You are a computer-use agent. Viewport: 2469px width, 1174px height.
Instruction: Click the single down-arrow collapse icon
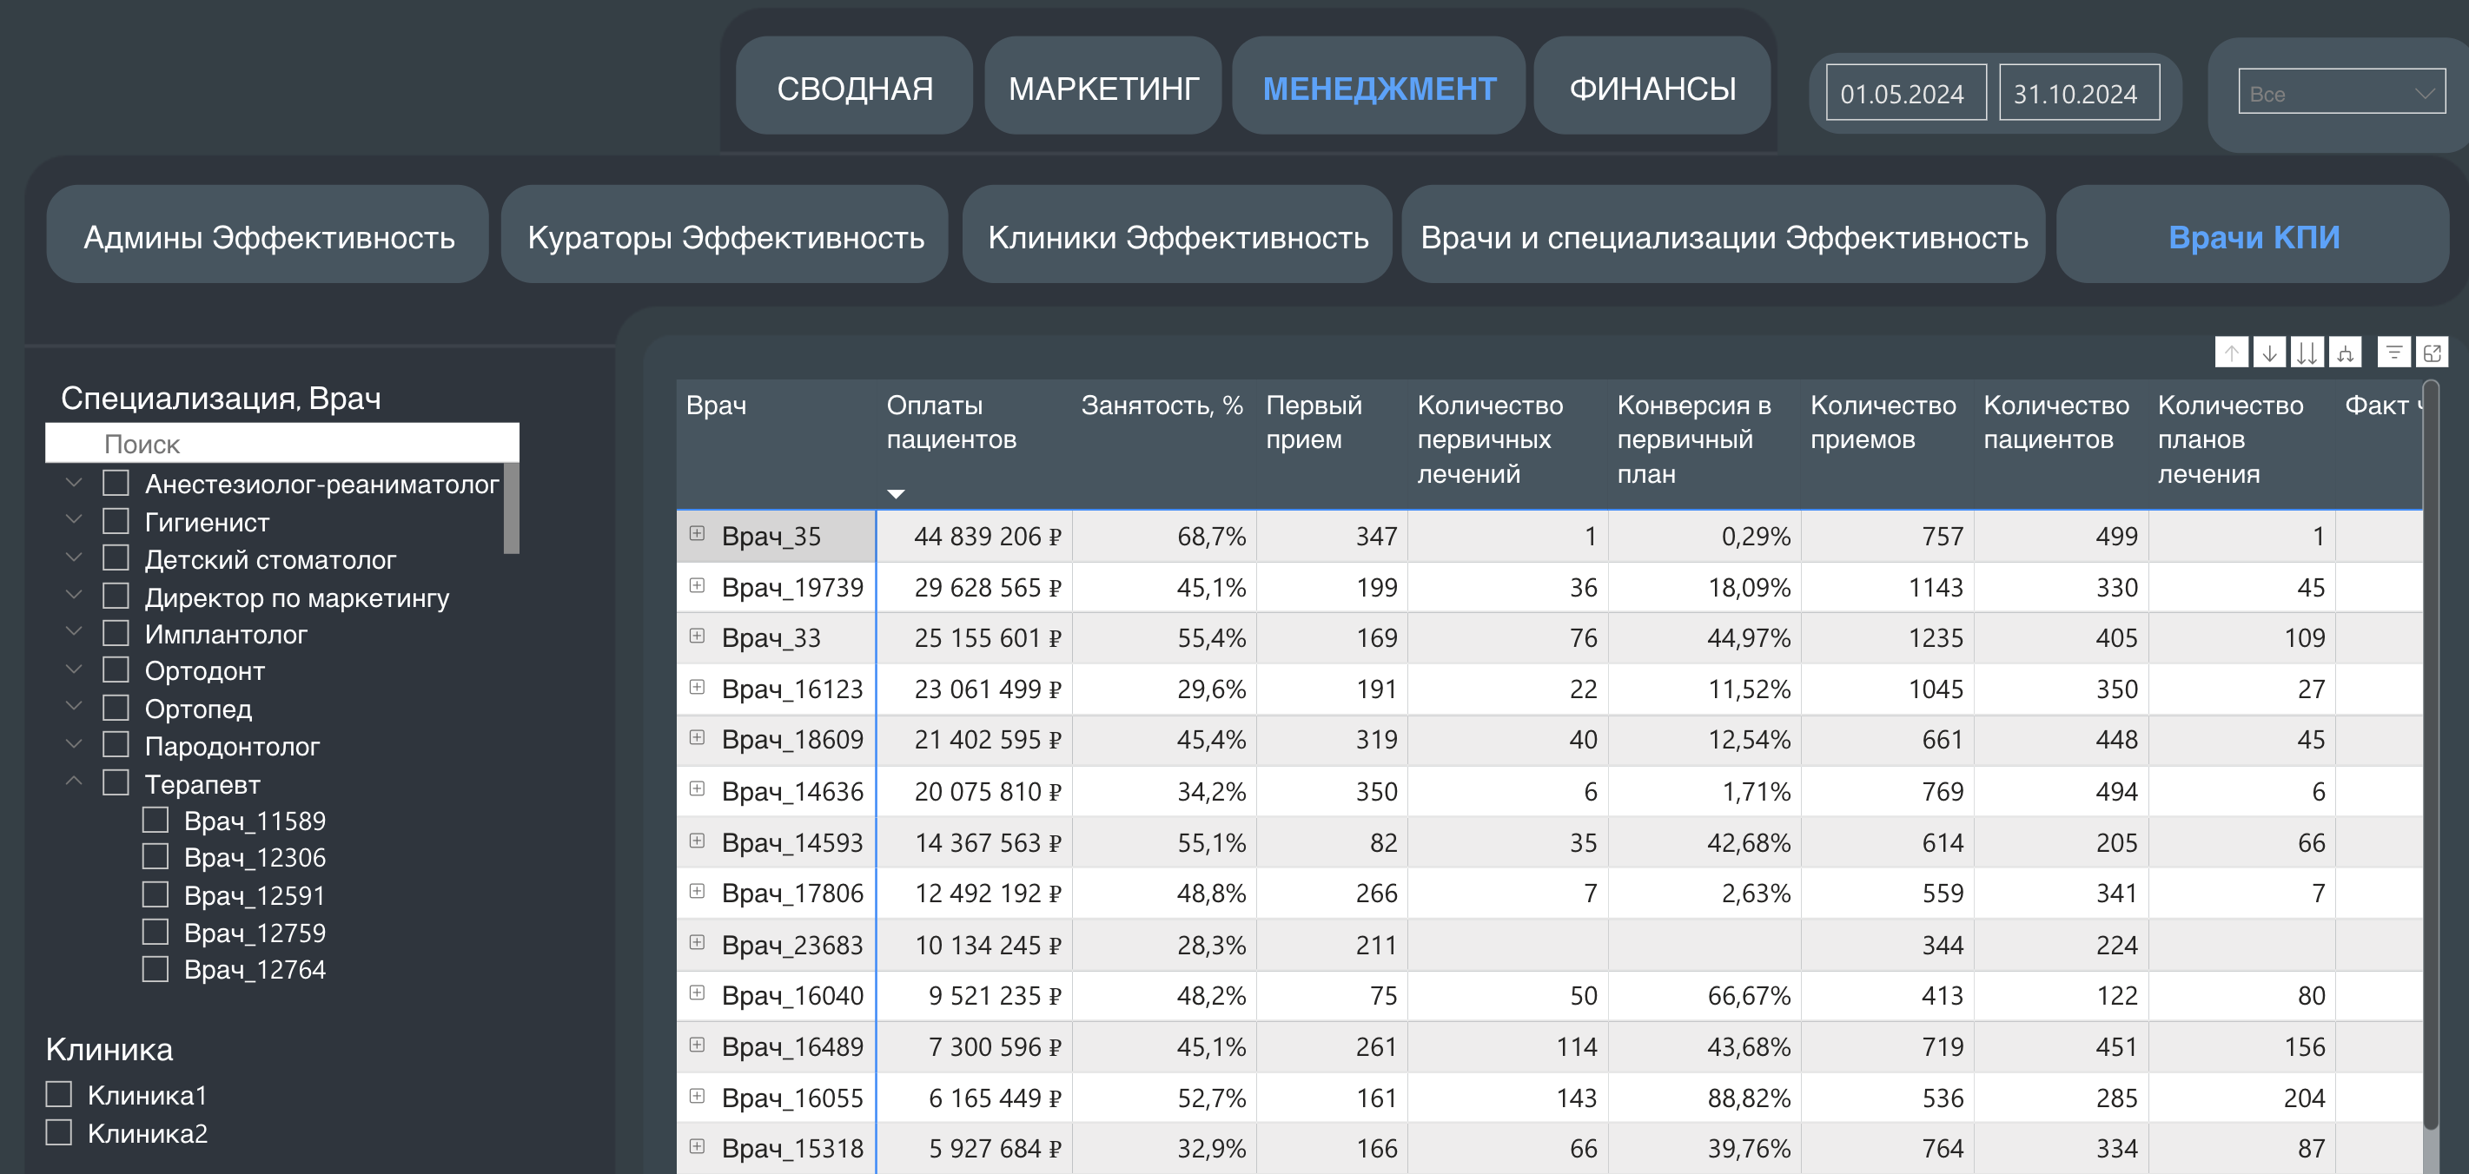(2270, 353)
